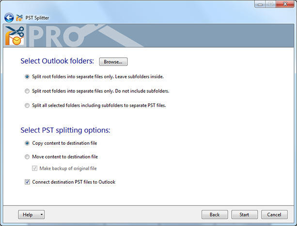Expand the Help dropdown arrow
The image size is (297, 226).
[x=42, y=215]
